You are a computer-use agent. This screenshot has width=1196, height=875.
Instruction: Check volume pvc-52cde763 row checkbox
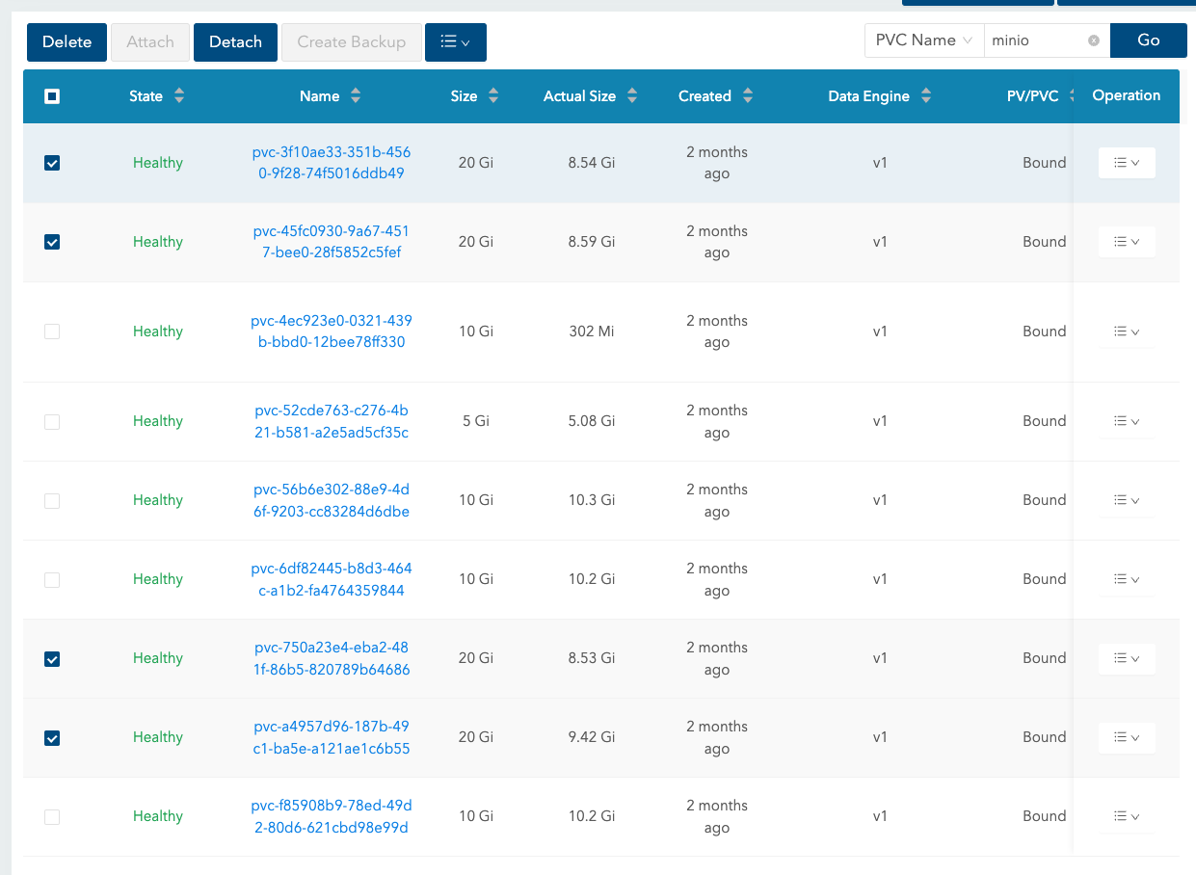(x=52, y=421)
